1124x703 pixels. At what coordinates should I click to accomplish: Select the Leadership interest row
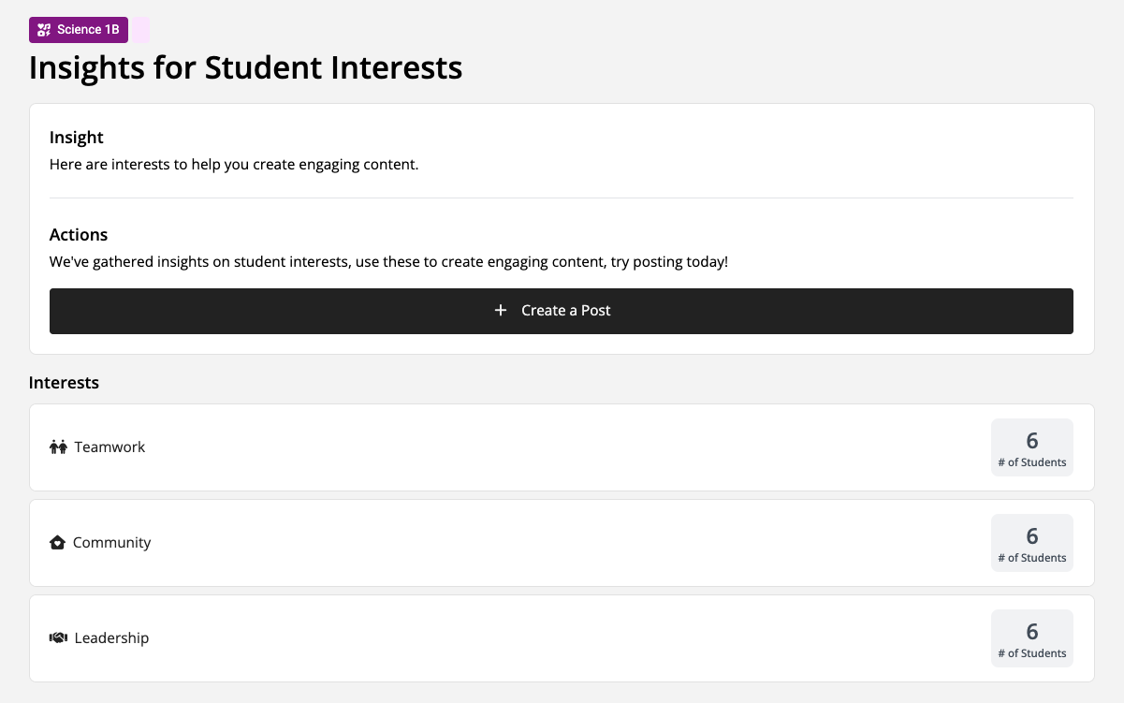562,638
